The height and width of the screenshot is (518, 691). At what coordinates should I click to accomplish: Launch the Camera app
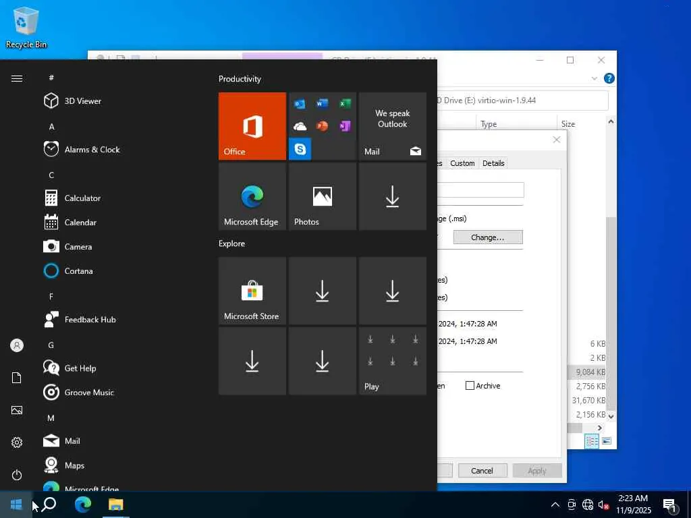68,247
